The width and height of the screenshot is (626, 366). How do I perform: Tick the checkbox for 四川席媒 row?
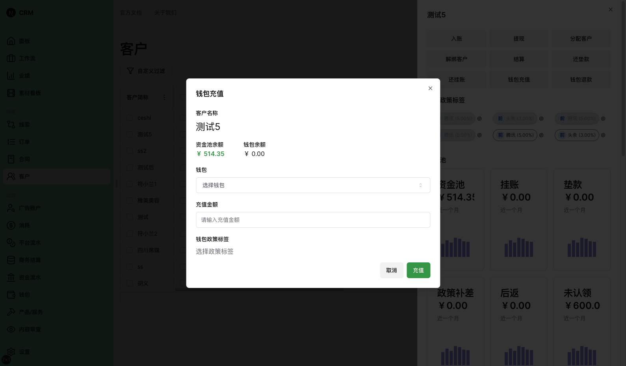[x=130, y=250]
